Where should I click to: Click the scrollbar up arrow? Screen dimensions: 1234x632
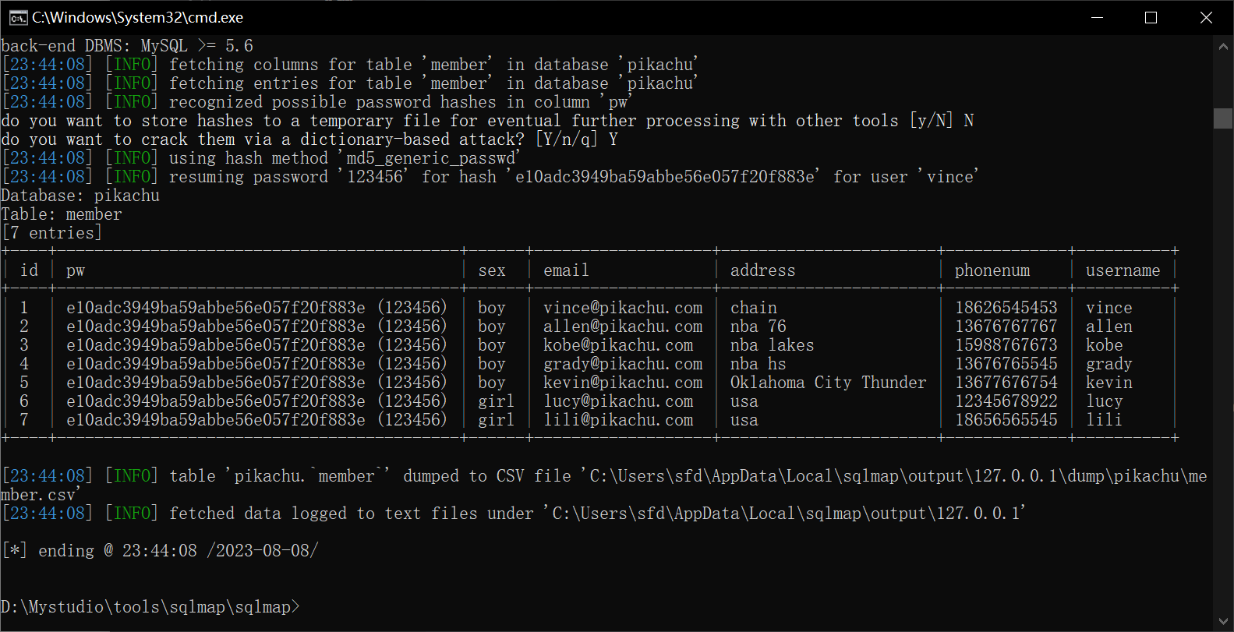pyautogui.click(x=1223, y=47)
